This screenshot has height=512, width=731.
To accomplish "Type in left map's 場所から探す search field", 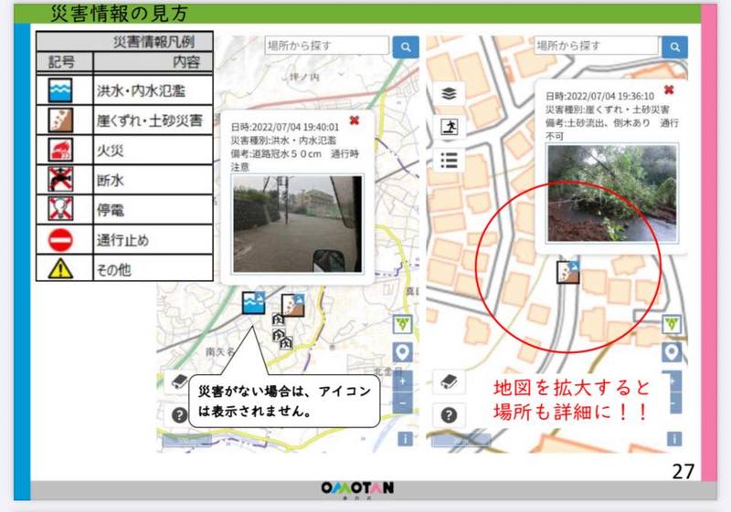I will [x=327, y=46].
